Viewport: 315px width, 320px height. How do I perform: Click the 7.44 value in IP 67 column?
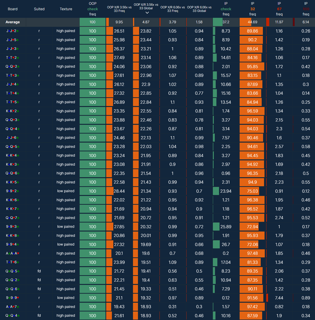[279, 298]
